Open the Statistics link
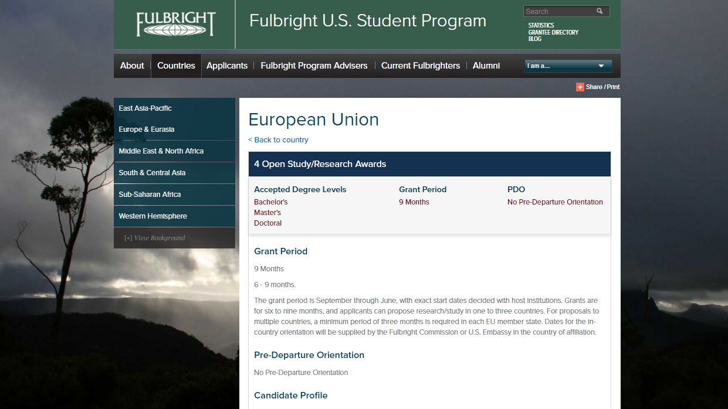This screenshot has height=409, width=728. pyautogui.click(x=541, y=25)
